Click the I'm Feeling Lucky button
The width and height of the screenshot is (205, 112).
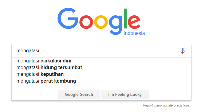pyautogui.click(x=125, y=94)
